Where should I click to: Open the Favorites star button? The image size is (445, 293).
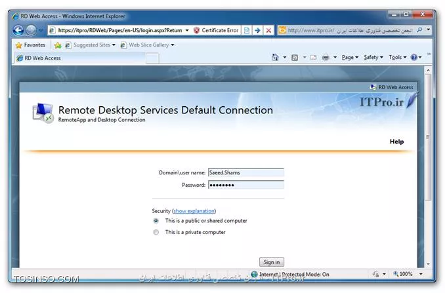[x=31, y=45]
